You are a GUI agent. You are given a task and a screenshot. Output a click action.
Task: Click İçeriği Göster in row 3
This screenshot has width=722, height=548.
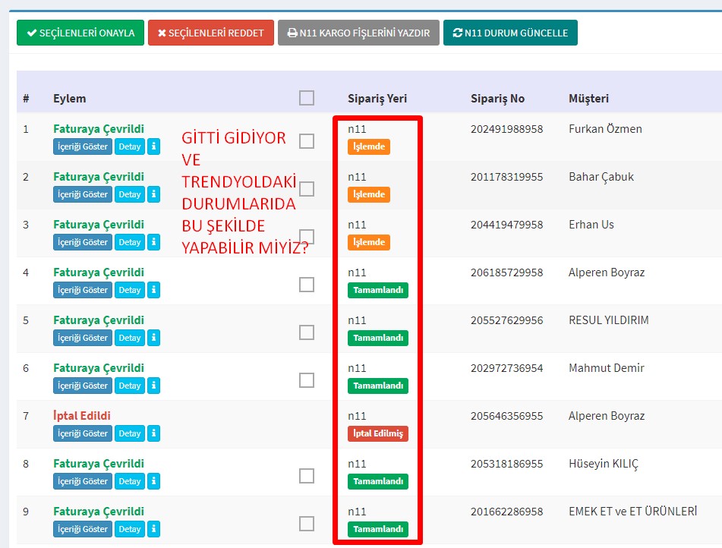click(x=83, y=242)
